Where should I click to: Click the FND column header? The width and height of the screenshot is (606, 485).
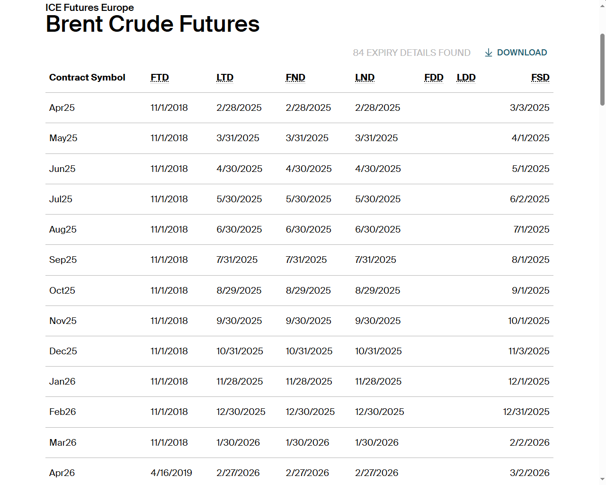point(295,77)
